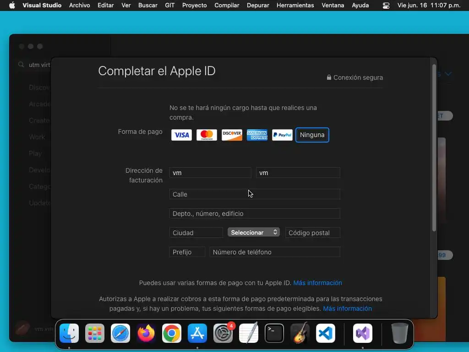Open the Proyecto menu
Image resolution: width=469 pixels, height=352 pixels.
194,5
